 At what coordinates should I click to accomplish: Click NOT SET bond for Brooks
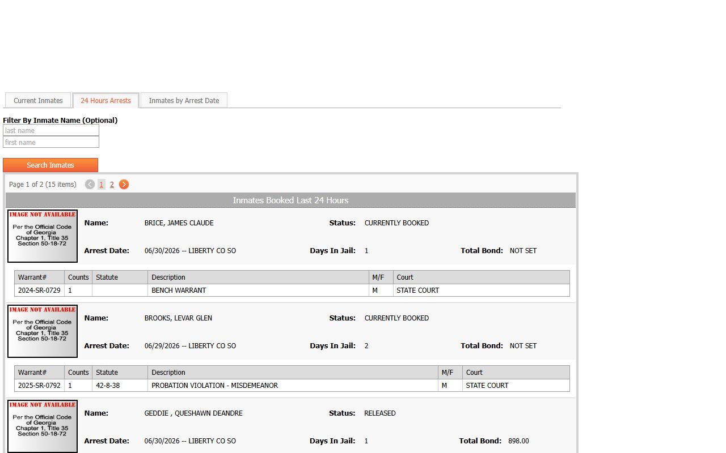[523, 345]
